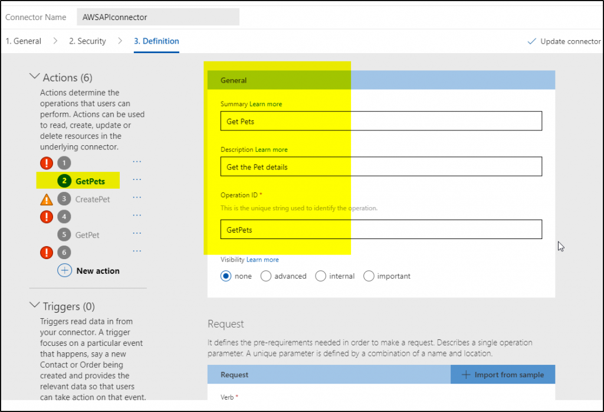
Task: Click the Operation ID field containing GetPets
Action: [381, 230]
